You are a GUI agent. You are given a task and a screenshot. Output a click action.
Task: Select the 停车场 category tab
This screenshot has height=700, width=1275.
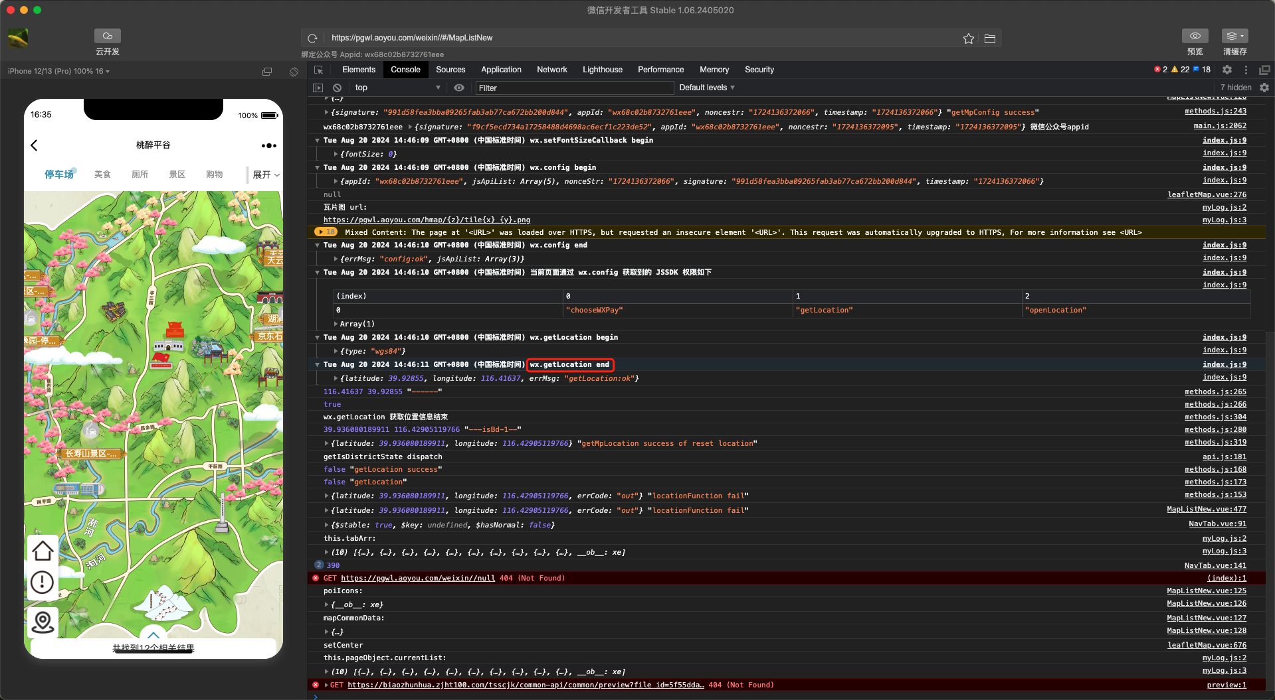coord(59,175)
